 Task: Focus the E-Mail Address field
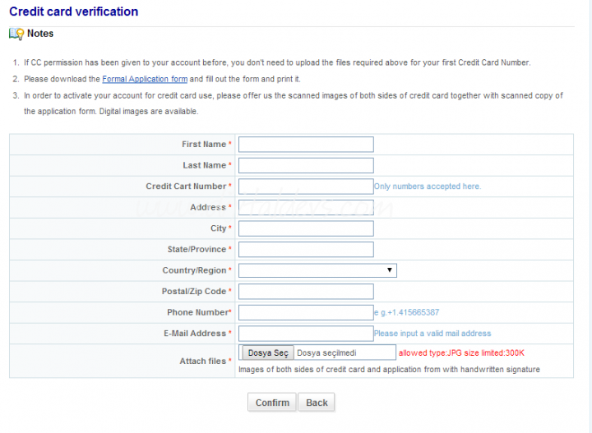point(305,334)
